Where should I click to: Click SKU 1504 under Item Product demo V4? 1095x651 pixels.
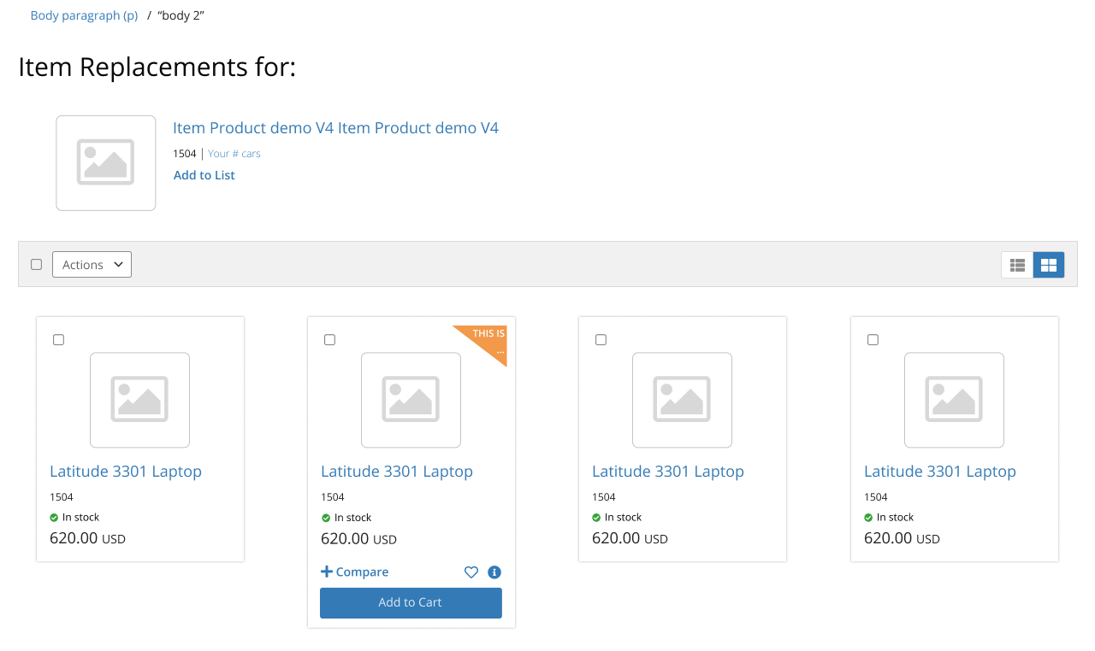pos(185,154)
